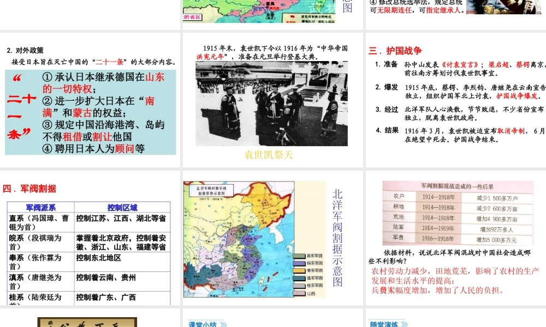546x327 pixels.
Task: Select the partially visible plaque slide at bottom
Action: click(90, 318)
